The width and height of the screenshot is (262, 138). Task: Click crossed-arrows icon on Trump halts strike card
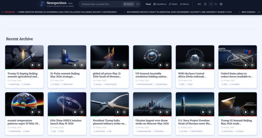pyautogui.click(x=124, y=112)
